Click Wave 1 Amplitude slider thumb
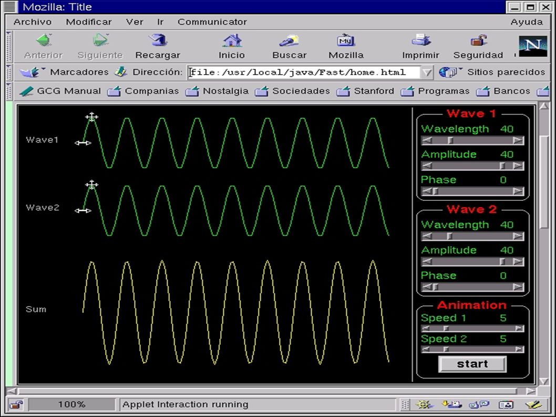The height and width of the screenshot is (417, 556). click(x=502, y=166)
